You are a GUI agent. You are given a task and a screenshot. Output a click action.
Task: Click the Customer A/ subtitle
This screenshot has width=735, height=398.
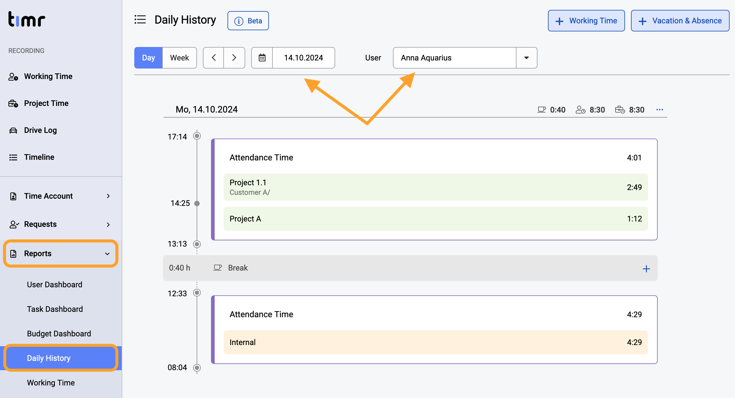250,192
